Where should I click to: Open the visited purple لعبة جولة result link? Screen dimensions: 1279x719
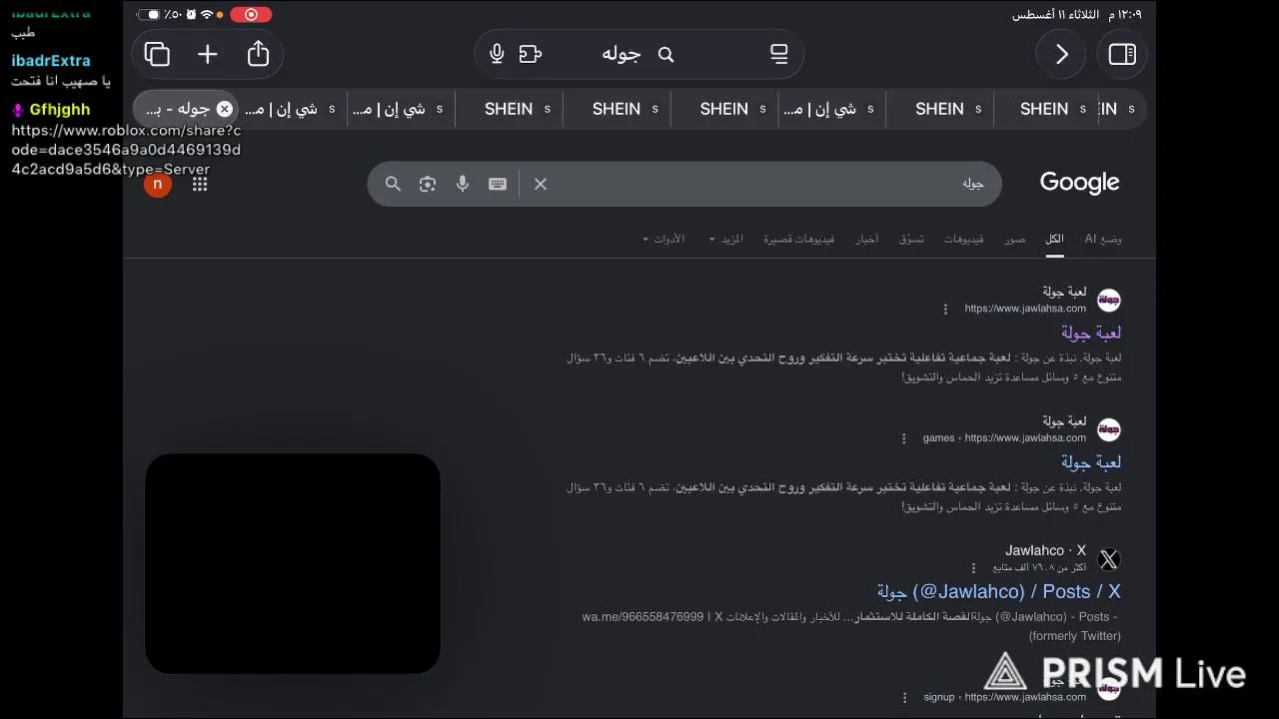(x=1090, y=333)
